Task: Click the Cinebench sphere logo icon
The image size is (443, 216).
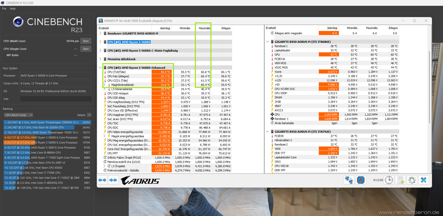Action: (x=18, y=22)
